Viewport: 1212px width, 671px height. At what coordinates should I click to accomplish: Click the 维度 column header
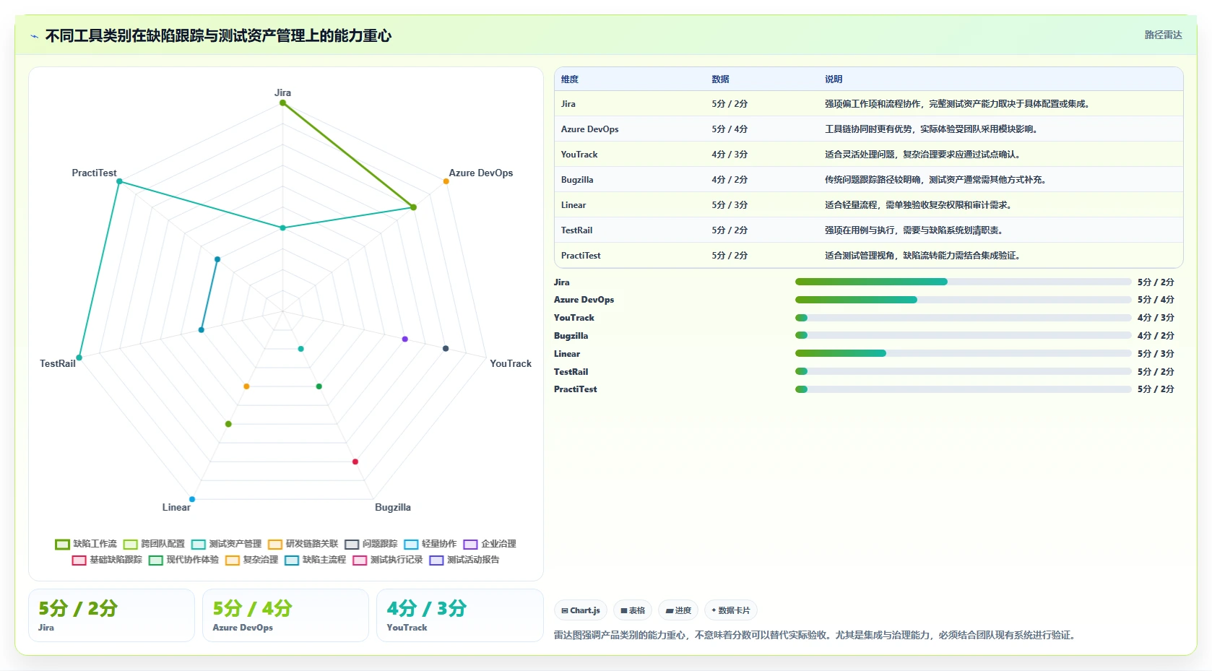[570, 79]
